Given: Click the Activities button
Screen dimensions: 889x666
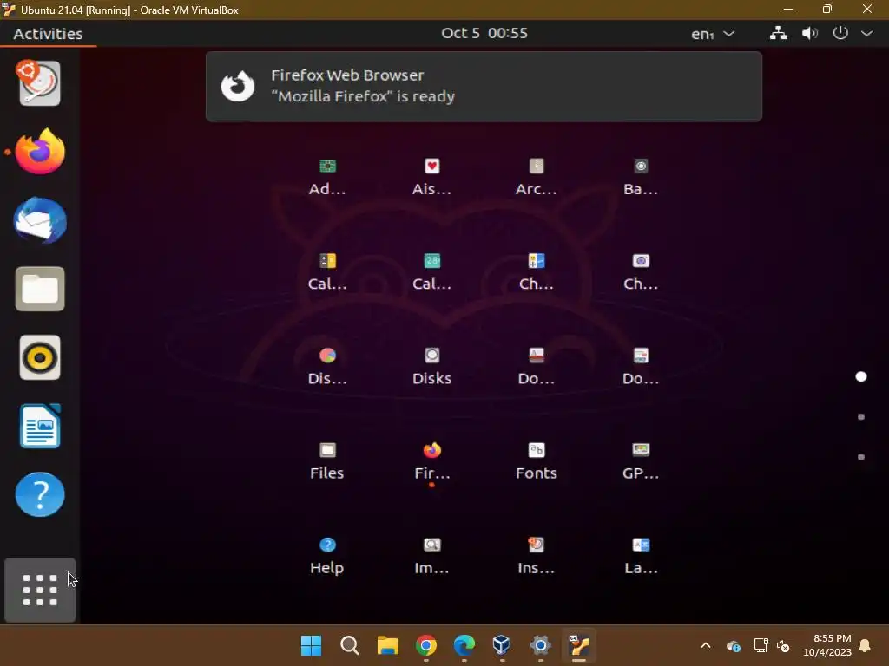Looking at the screenshot, I should pyautogui.click(x=49, y=34).
